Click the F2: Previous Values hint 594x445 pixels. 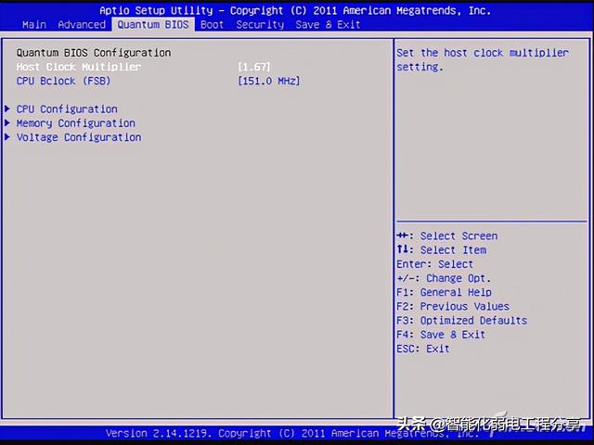453,307
